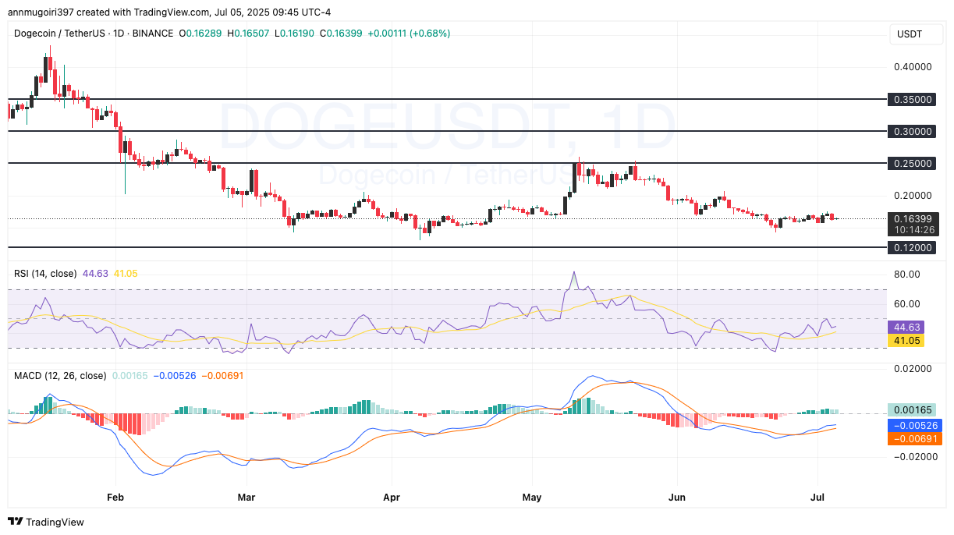Click the May label on time axis
Screen dimensions: 954x535
coord(532,497)
